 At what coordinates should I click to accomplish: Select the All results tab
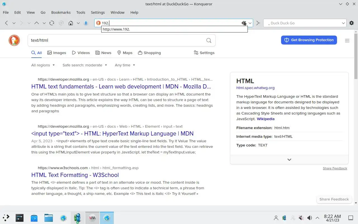pyautogui.click(x=37, y=53)
